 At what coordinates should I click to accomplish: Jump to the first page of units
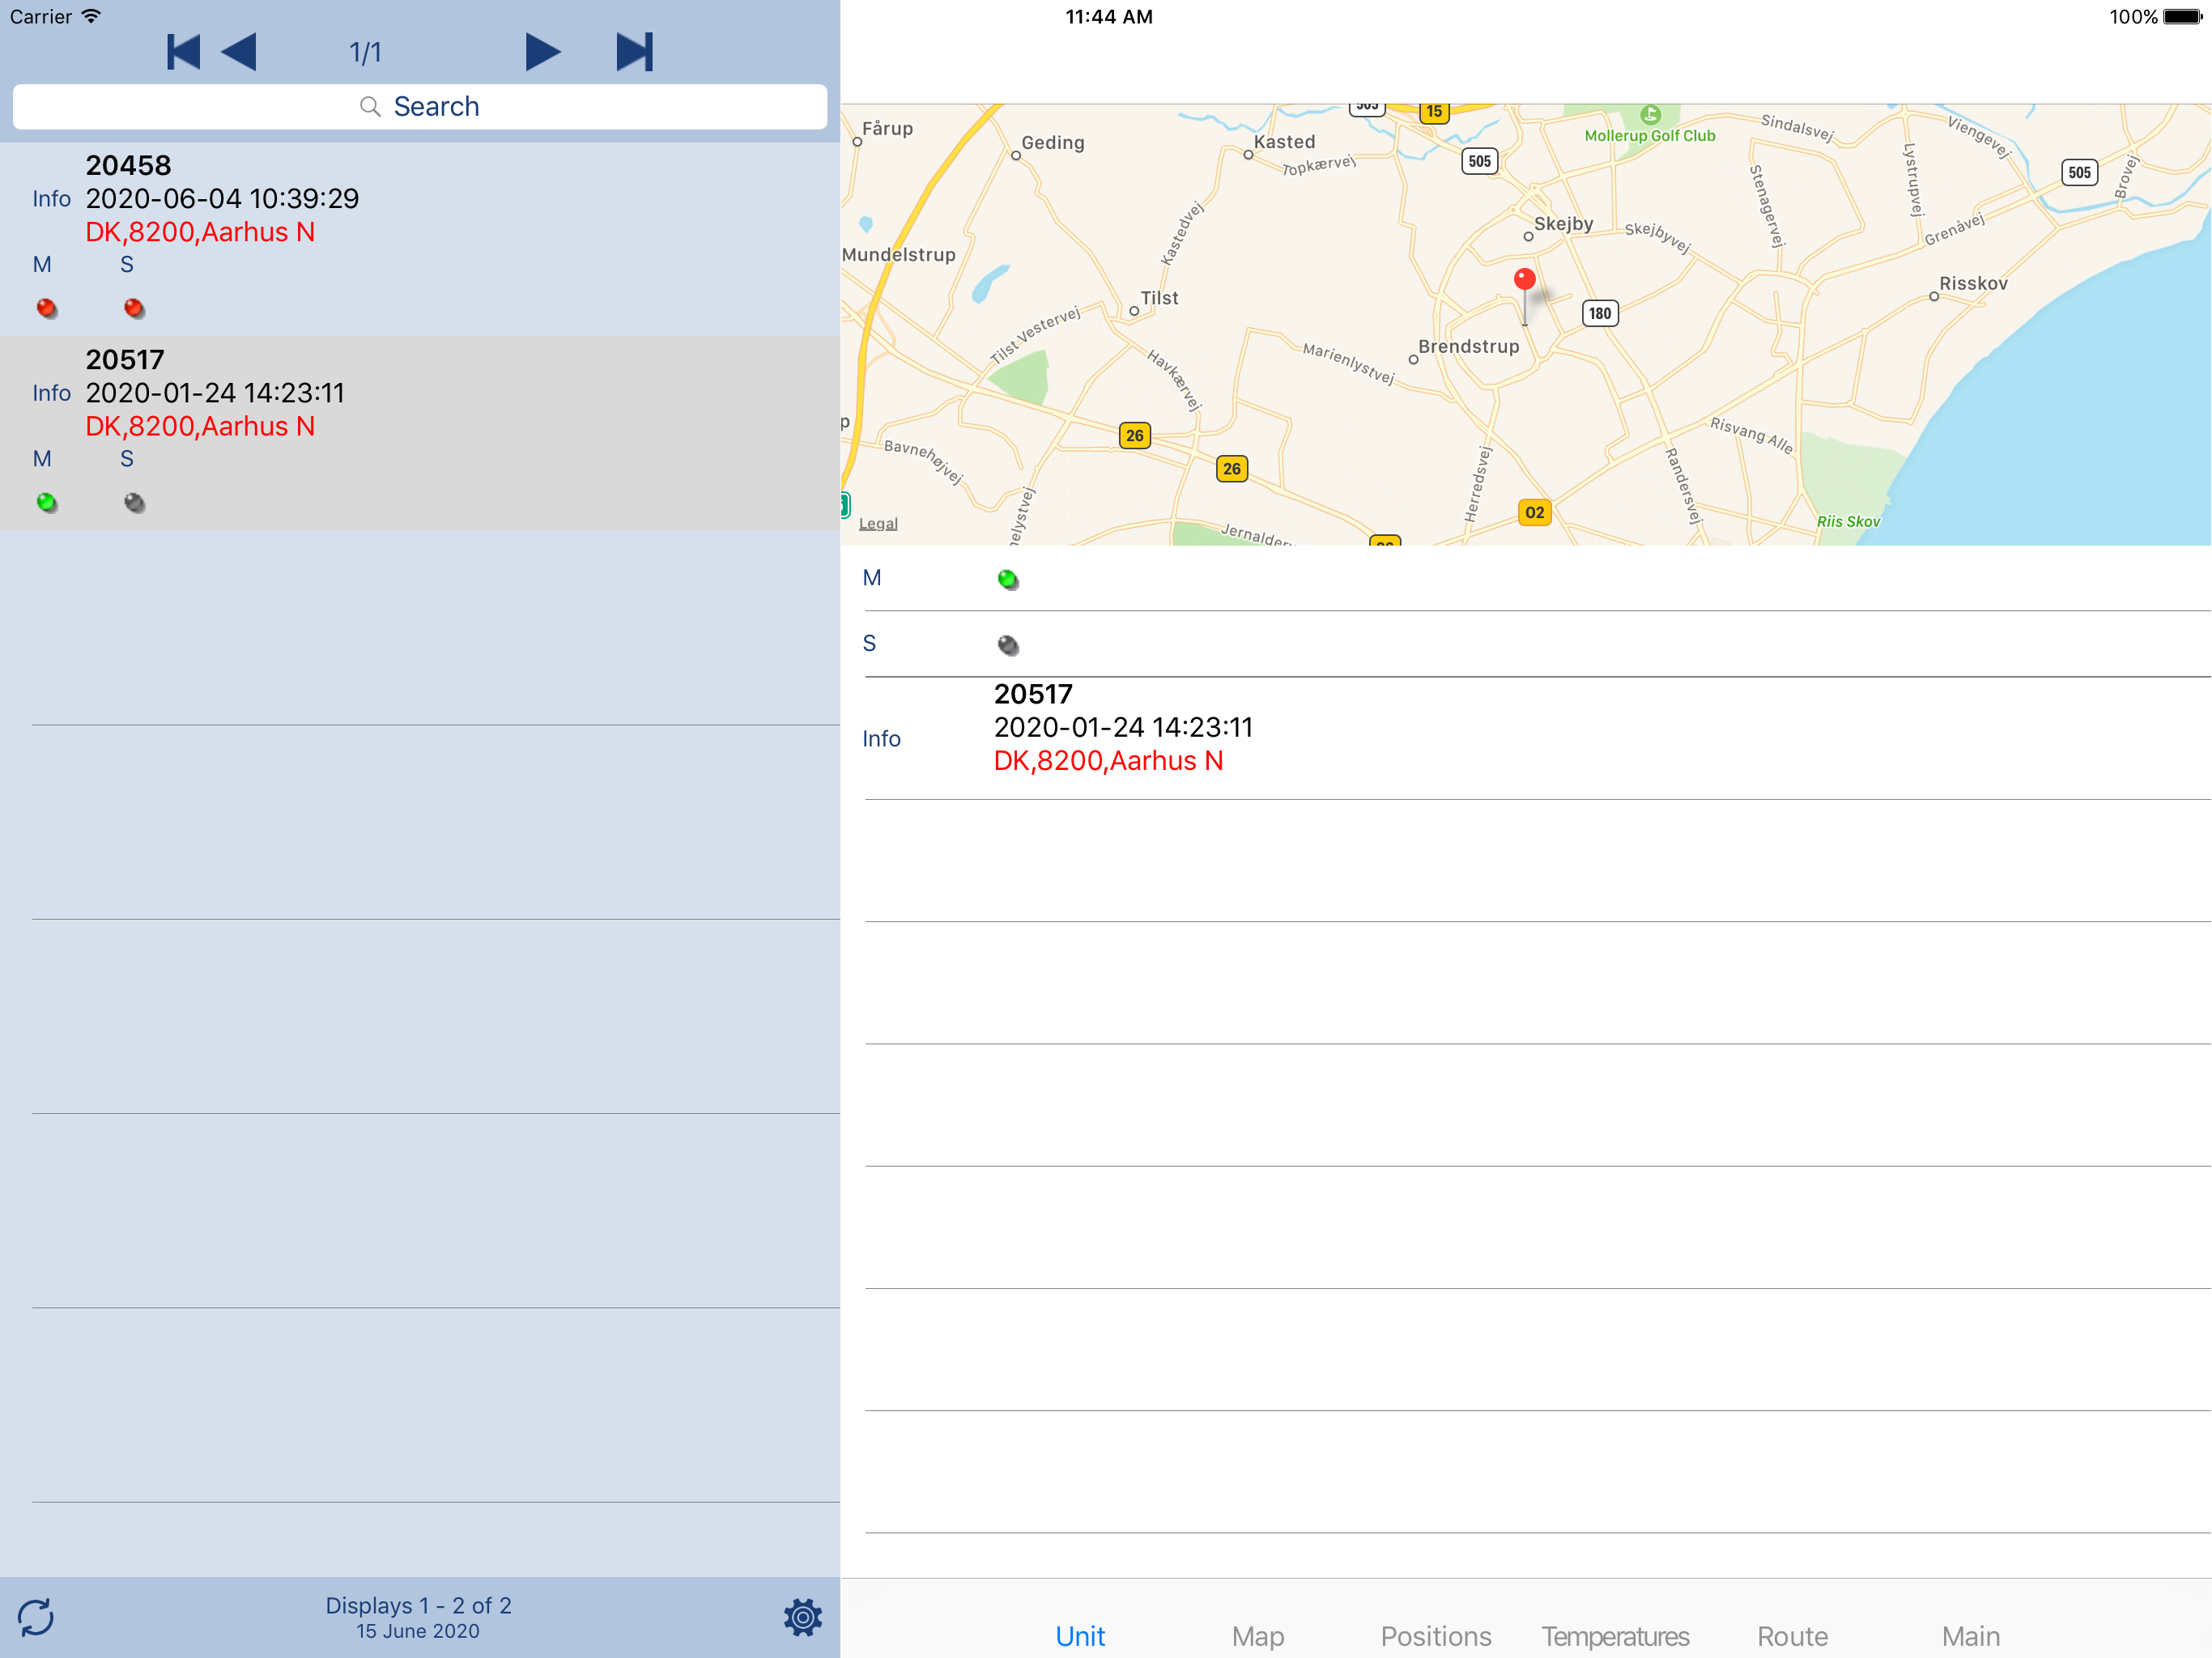pos(183,52)
